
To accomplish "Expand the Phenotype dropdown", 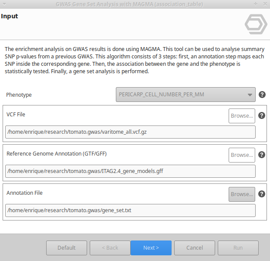I will pos(186,95).
